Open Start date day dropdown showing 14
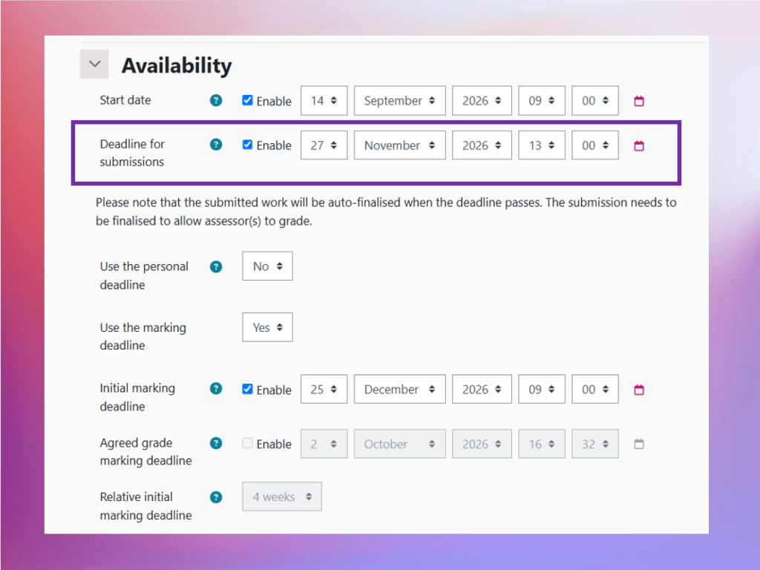The image size is (760, 570). coord(324,100)
